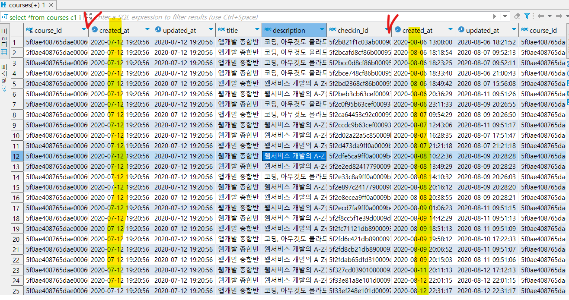Click checkin_id cell 5f2e33c8a9ff0a0009b

pyautogui.click(x=359, y=177)
